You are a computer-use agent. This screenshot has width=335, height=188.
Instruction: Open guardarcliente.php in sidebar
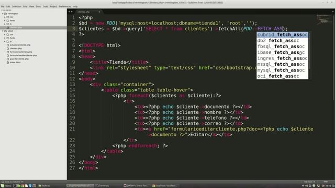click(x=19, y=59)
